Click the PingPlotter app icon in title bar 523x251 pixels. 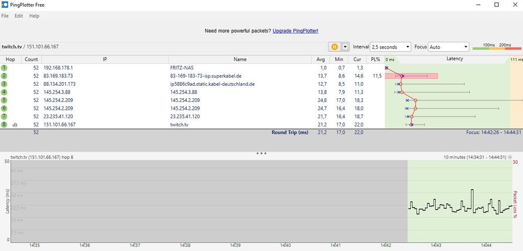[5, 5]
